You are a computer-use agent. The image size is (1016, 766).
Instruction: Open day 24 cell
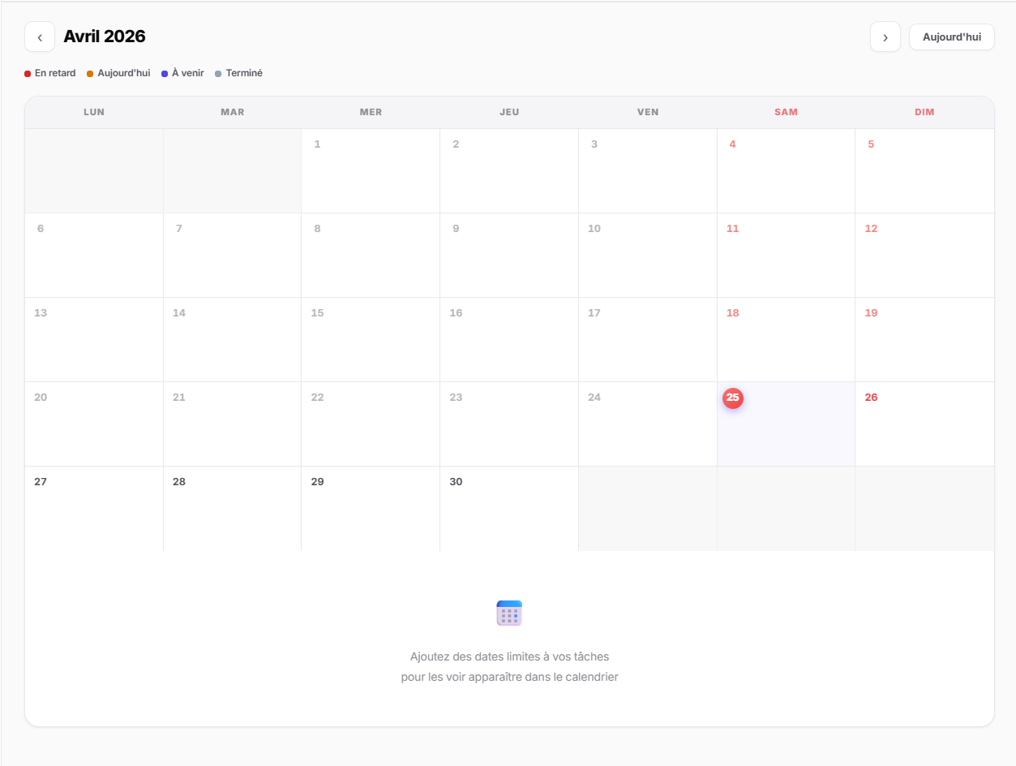(648, 424)
